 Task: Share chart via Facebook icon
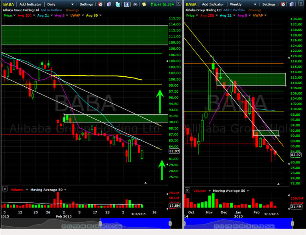pyautogui.click(x=127, y=4)
